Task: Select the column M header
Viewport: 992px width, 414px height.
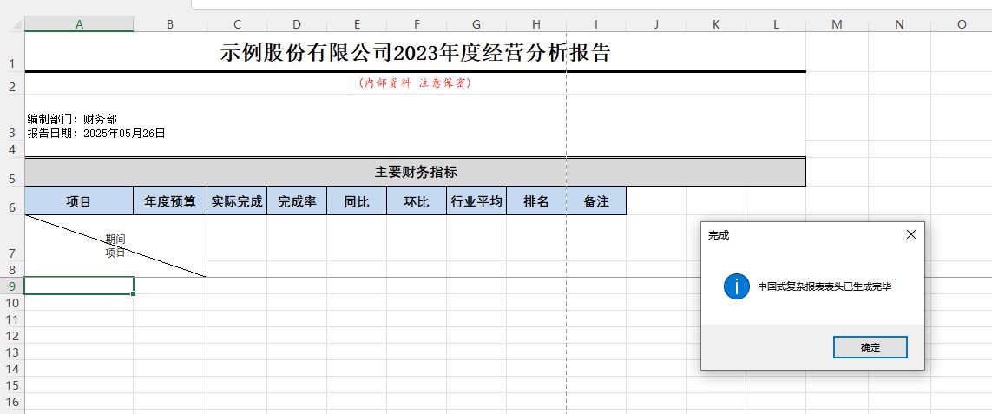Action: pos(836,24)
